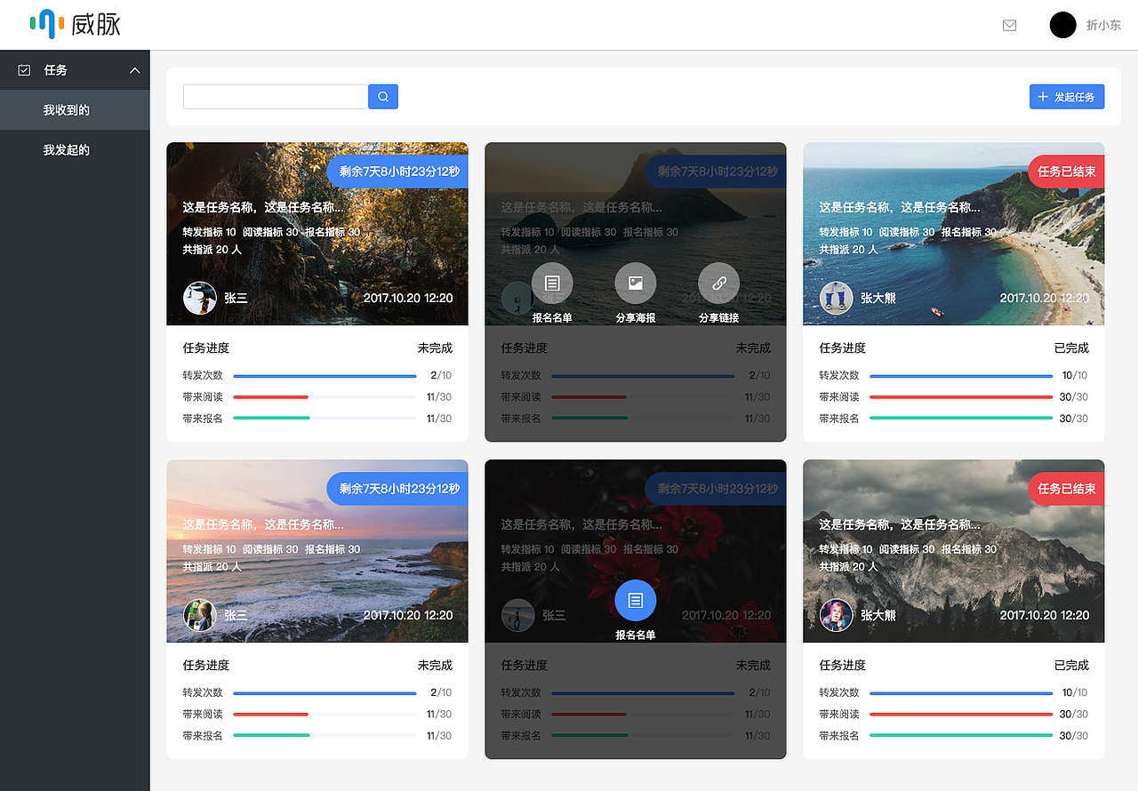Click the black user avatar beside 折小东
Image resolution: width=1138 pixels, height=791 pixels.
click(x=1062, y=25)
